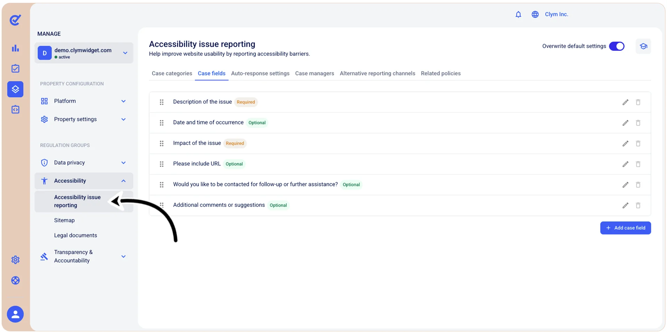Image resolution: width=667 pixels, height=332 pixels.
Task: Select the layers Manage sidebar icon
Action: 15,89
